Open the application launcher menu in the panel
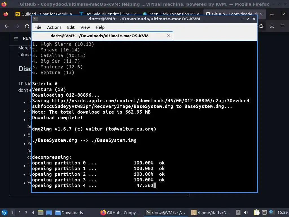Image resolution: width=289 pixels, height=217 pixels. (4, 212)
